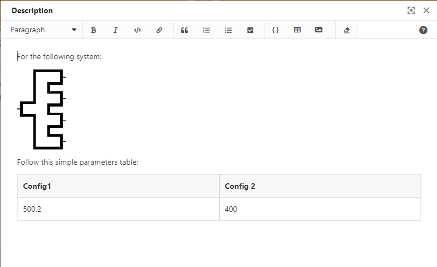This screenshot has height=267, width=437.
Task: Create a bulleted list
Action: click(228, 30)
